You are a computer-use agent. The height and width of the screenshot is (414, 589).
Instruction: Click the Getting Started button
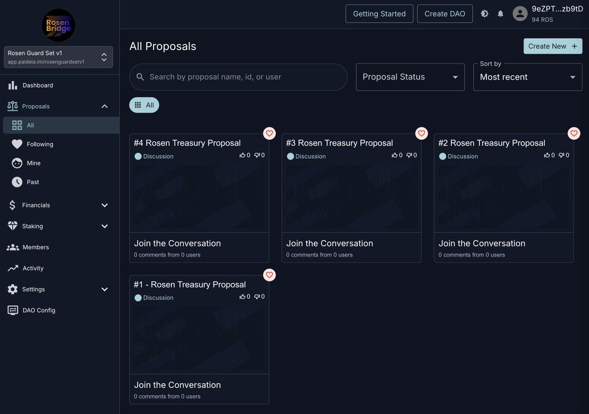pos(379,14)
